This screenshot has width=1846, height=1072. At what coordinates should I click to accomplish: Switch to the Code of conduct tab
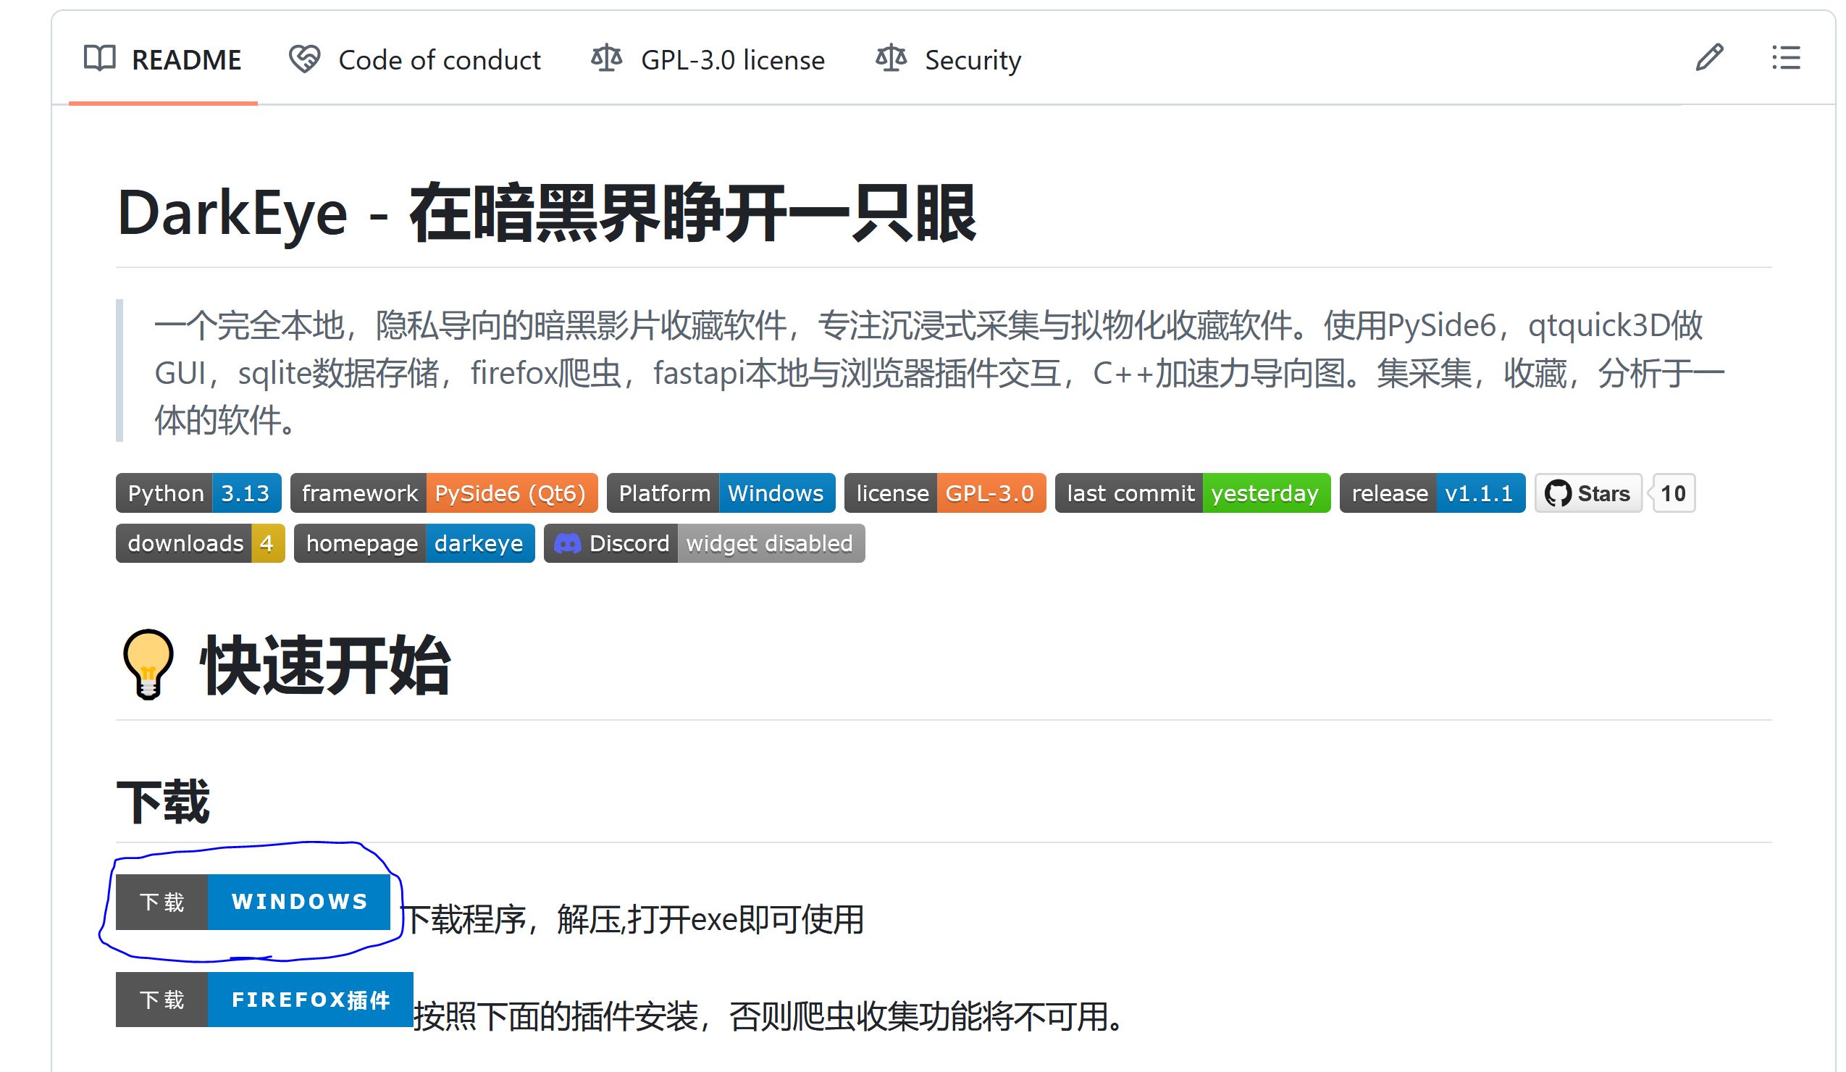pos(440,59)
